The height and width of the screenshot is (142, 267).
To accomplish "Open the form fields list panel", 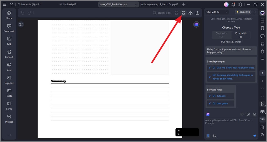I will click(262, 44).
